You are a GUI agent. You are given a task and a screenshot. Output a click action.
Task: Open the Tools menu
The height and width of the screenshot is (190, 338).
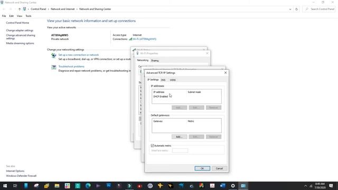(x=28, y=16)
